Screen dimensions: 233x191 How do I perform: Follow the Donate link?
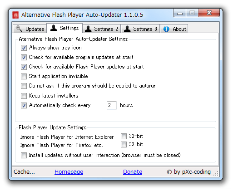133,172
